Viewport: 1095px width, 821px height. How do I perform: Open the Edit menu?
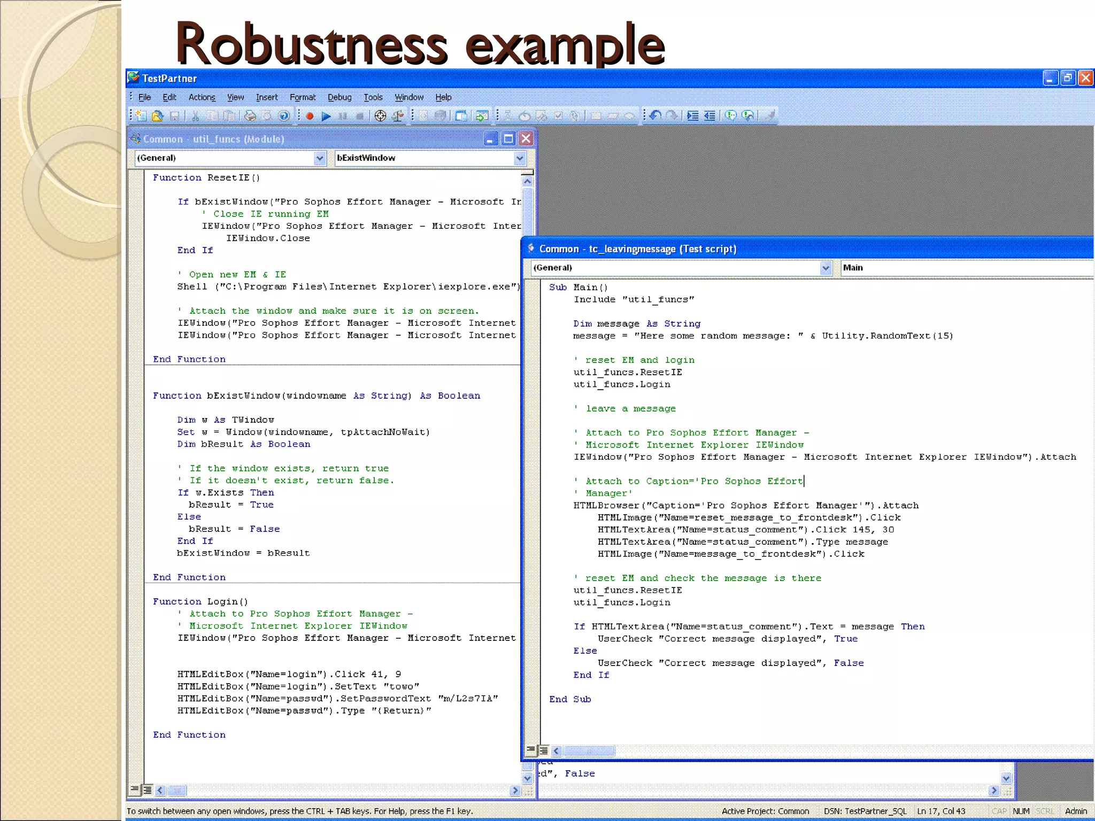tap(169, 97)
